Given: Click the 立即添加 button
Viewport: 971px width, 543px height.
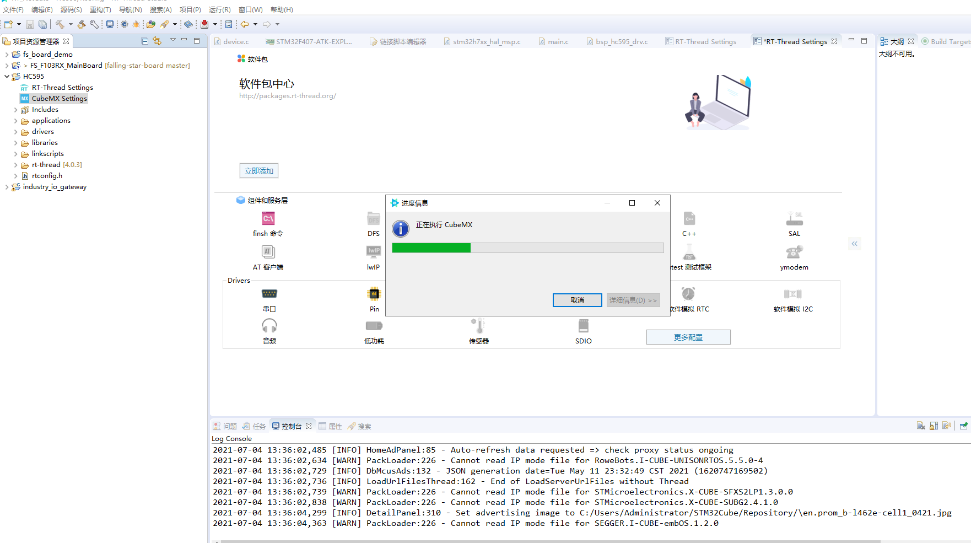Looking at the screenshot, I should [x=259, y=171].
